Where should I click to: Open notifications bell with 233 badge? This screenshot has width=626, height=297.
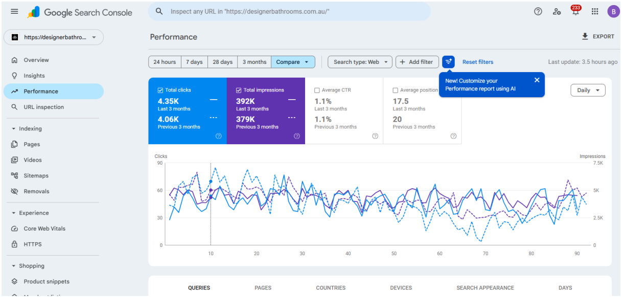(576, 10)
